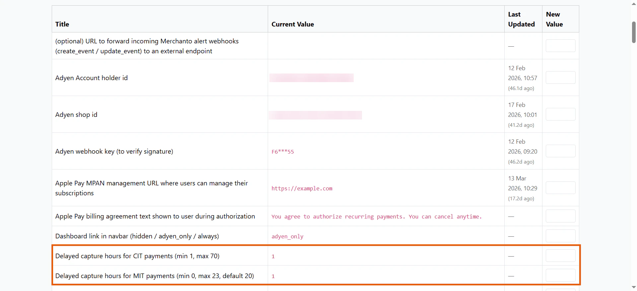Click New Value field for Adyen webhook key
Image resolution: width=637 pixels, height=291 pixels.
(x=560, y=151)
